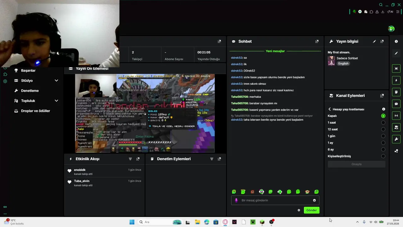Open the chat bubble sidebar shortcut
The height and width of the screenshot is (227, 403).
(x=396, y=104)
